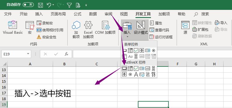Open 宏安全性 macro security settings

[46, 37]
